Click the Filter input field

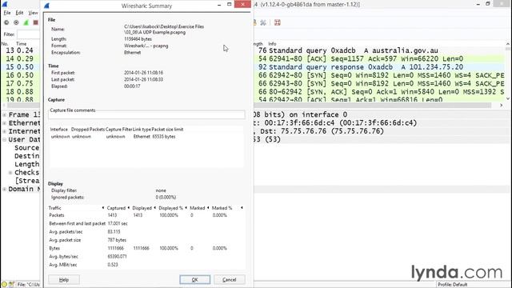29,34
